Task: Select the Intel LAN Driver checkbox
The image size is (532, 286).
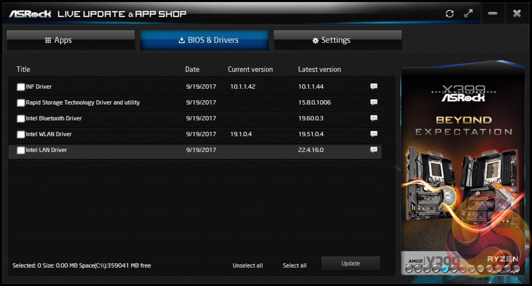Action: click(21, 150)
